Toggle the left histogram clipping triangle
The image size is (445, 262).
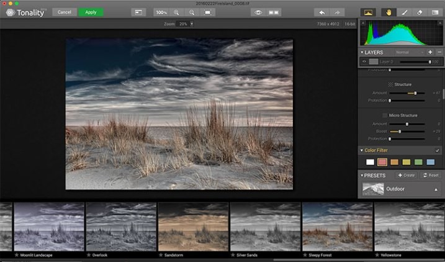[363, 23]
